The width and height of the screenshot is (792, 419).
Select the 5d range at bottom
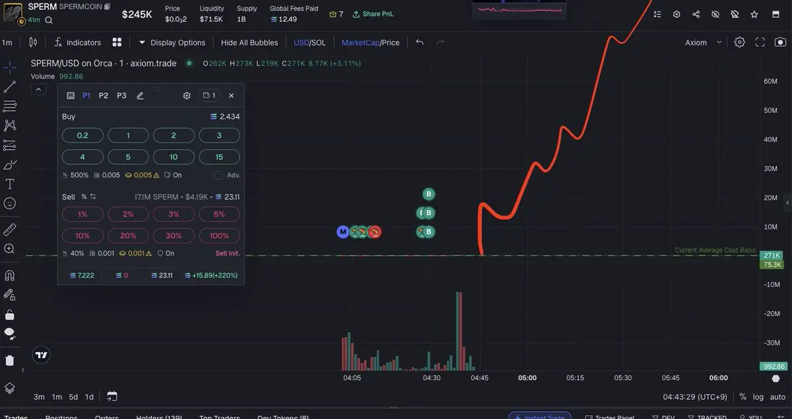coord(73,397)
